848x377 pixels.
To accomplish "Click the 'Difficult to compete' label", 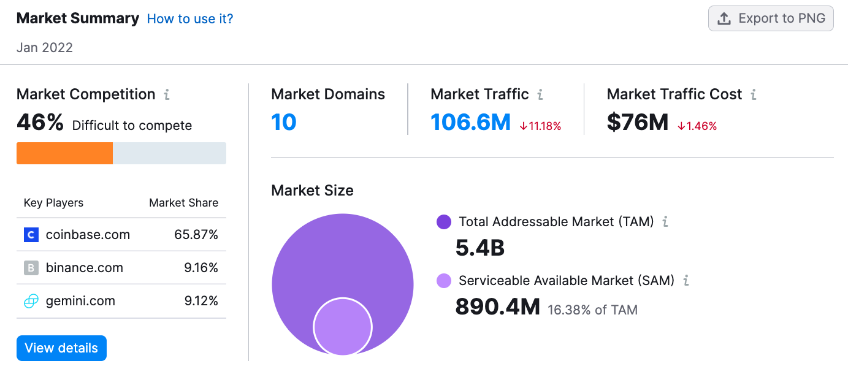I will click(132, 126).
